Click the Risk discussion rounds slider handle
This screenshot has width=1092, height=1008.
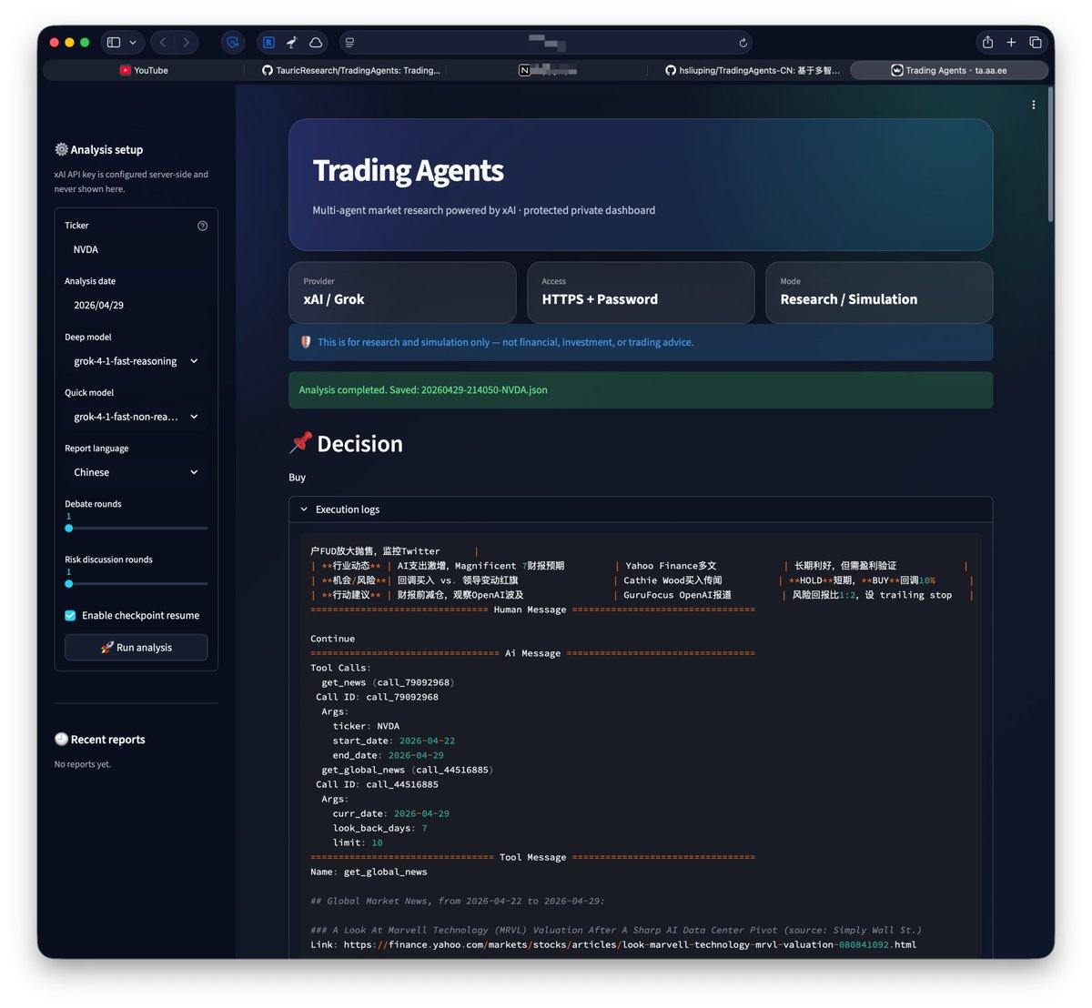(69, 583)
